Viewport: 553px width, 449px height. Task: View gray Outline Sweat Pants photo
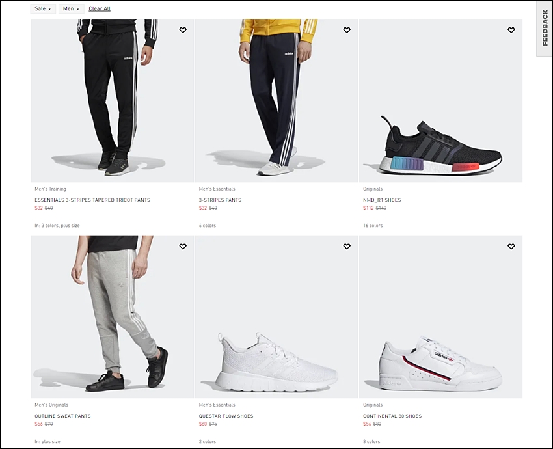click(112, 317)
